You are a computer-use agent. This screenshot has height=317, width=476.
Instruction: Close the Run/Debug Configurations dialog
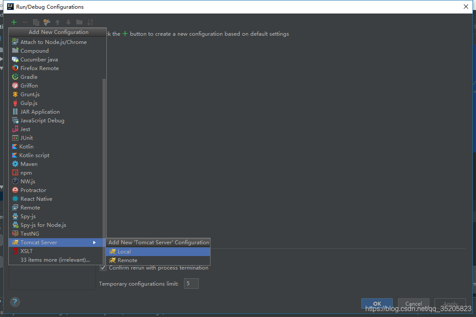pyautogui.click(x=466, y=7)
